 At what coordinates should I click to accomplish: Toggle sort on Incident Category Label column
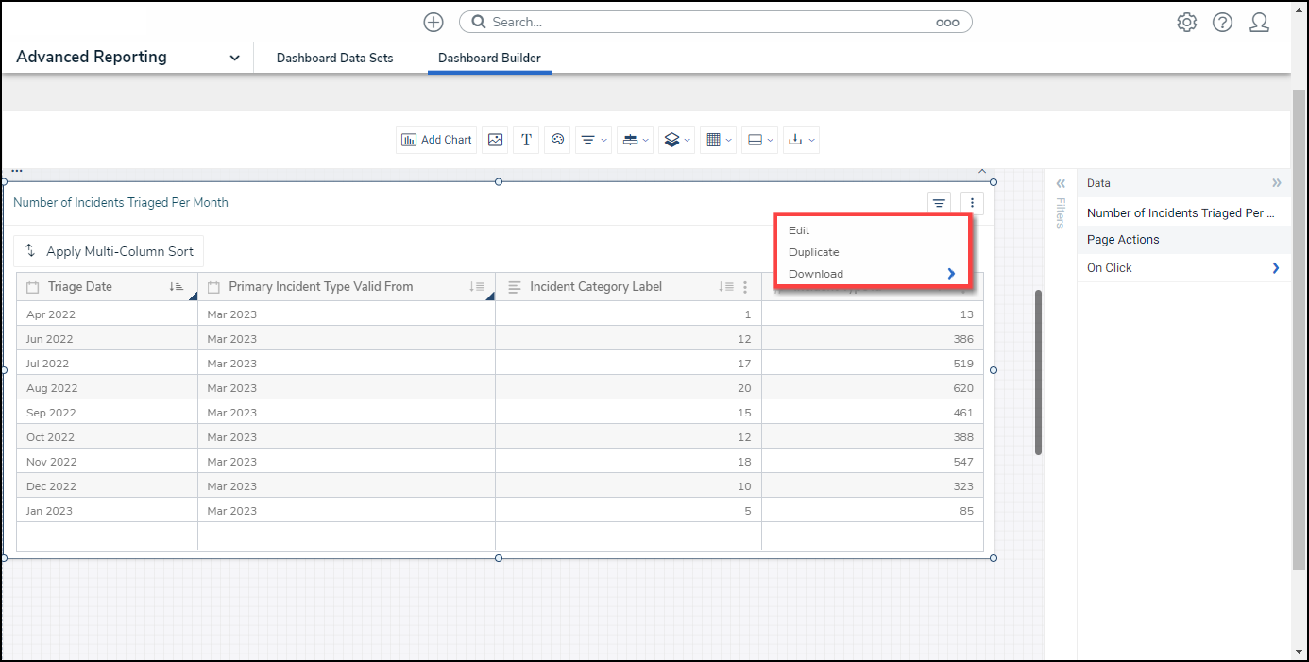pos(725,287)
